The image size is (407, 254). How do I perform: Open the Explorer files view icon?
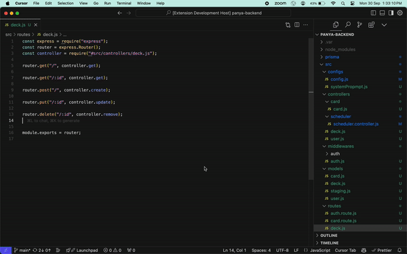point(336,25)
